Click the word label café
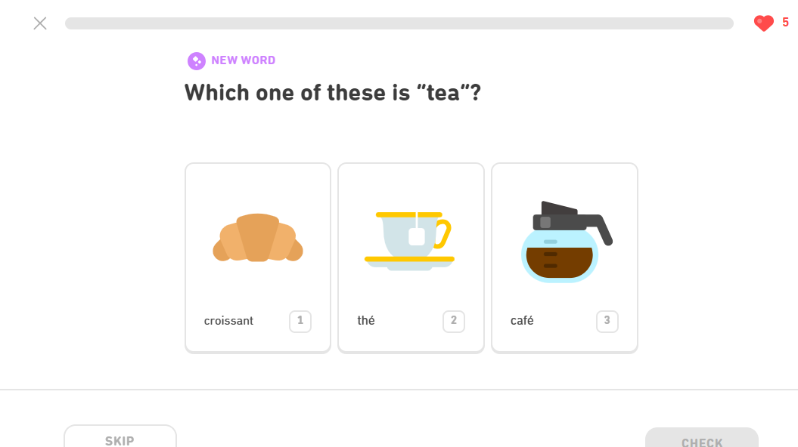Viewport: 798px width, 447px height. click(521, 320)
